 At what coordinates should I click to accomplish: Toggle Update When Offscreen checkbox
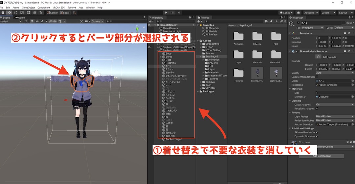point(317,77)
